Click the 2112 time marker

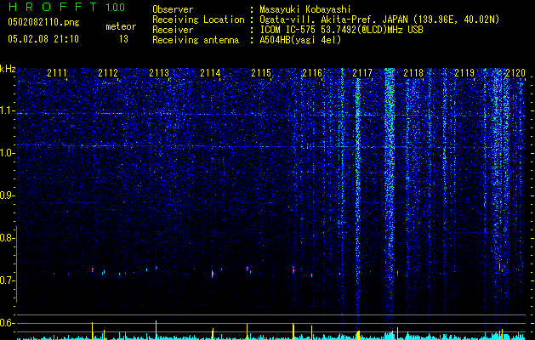pyautogui.click(x=108, y=73)
